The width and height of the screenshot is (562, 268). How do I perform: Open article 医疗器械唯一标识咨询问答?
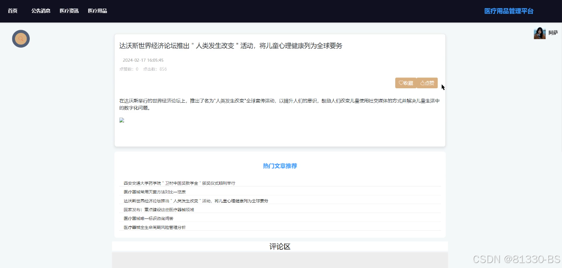click(x=148, y=218)
